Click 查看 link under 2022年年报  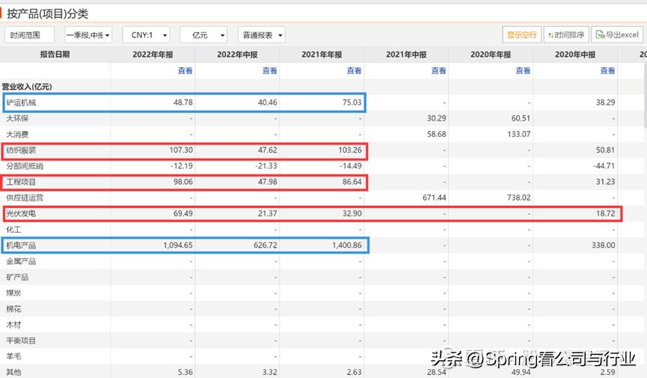pos(185,70)
